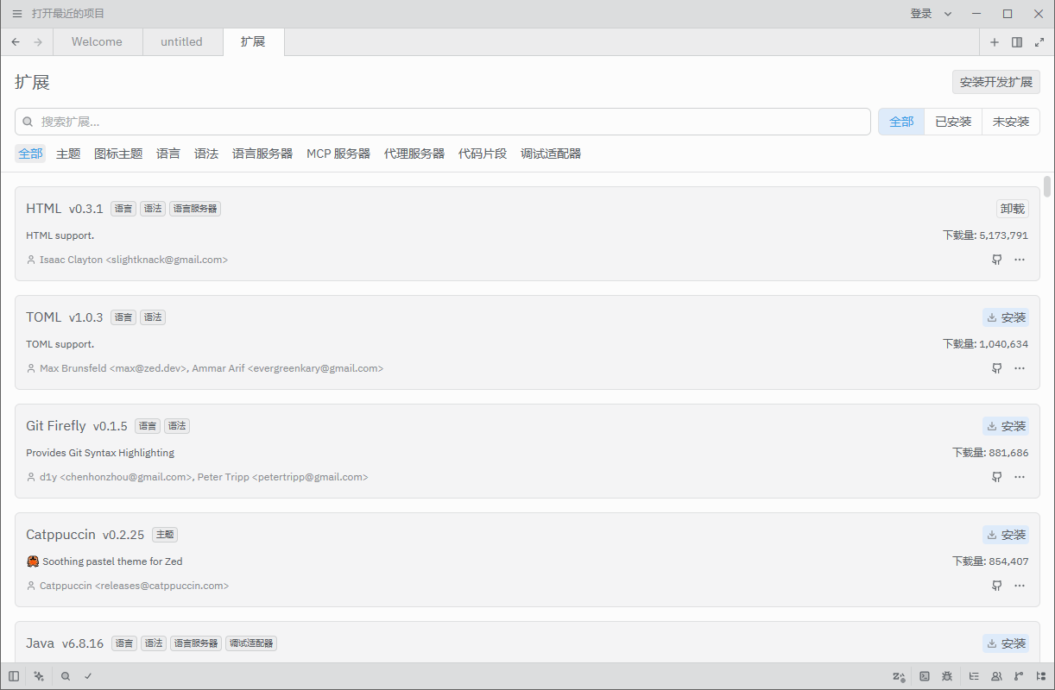Toggle the outline panel icon
This screenshot has height=690, width=1055.
pos(975,676)
